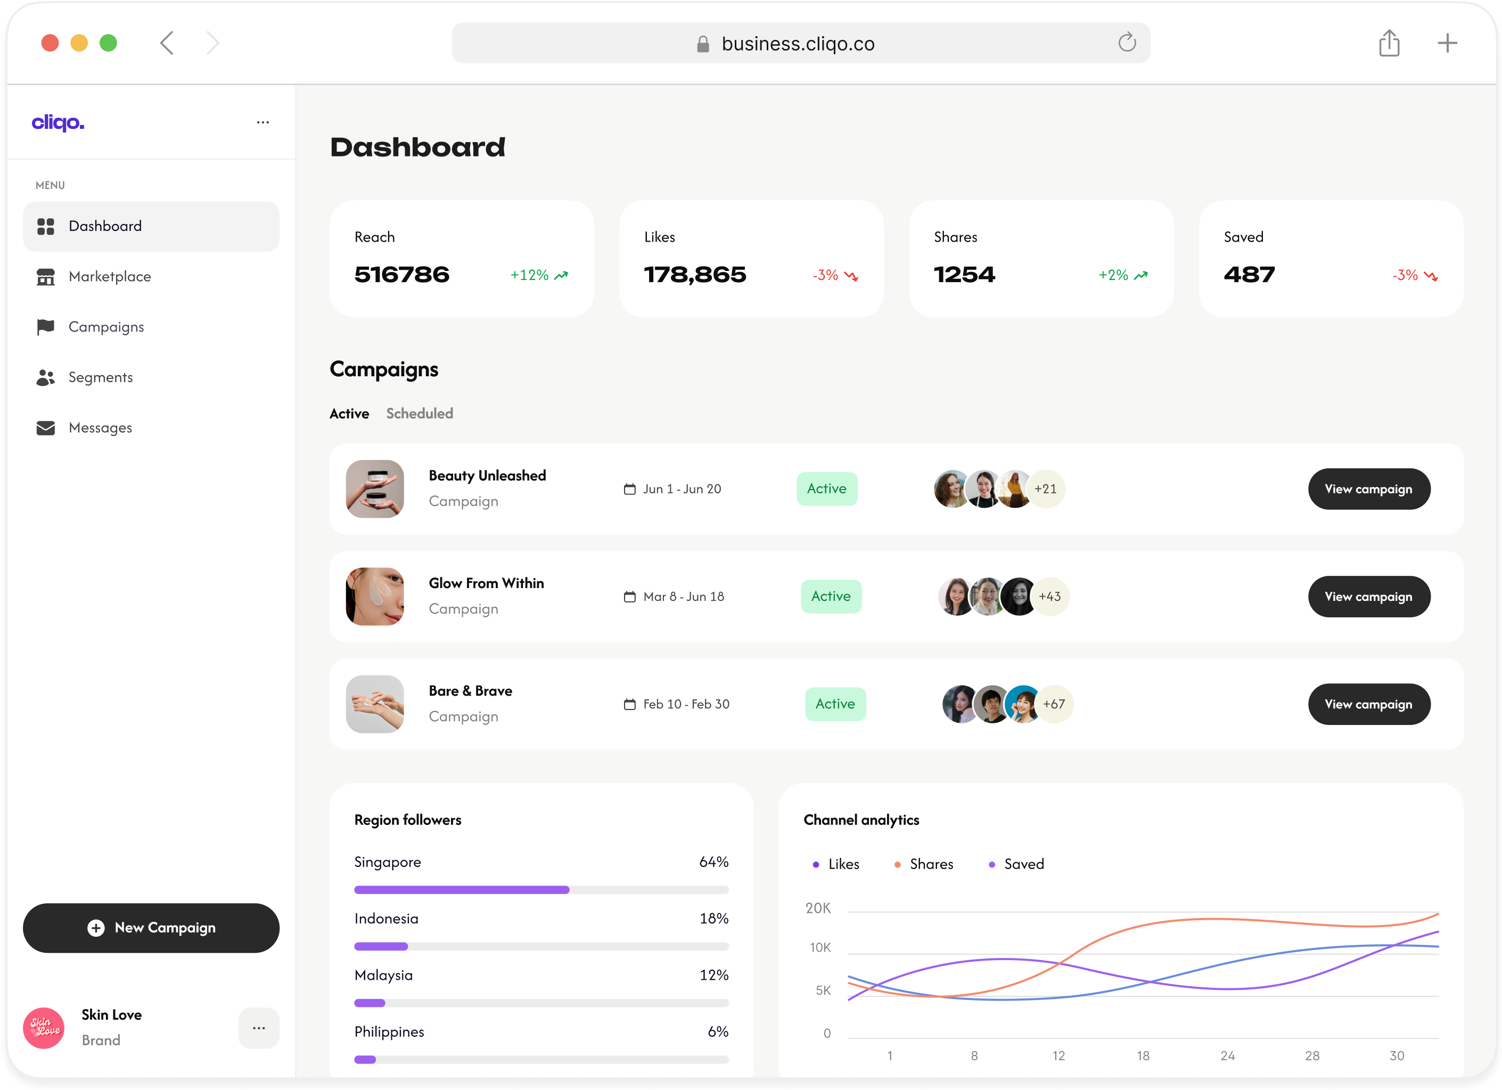
Task: Open the options menu beside Skin Love
Action: tap(259, 1027)
